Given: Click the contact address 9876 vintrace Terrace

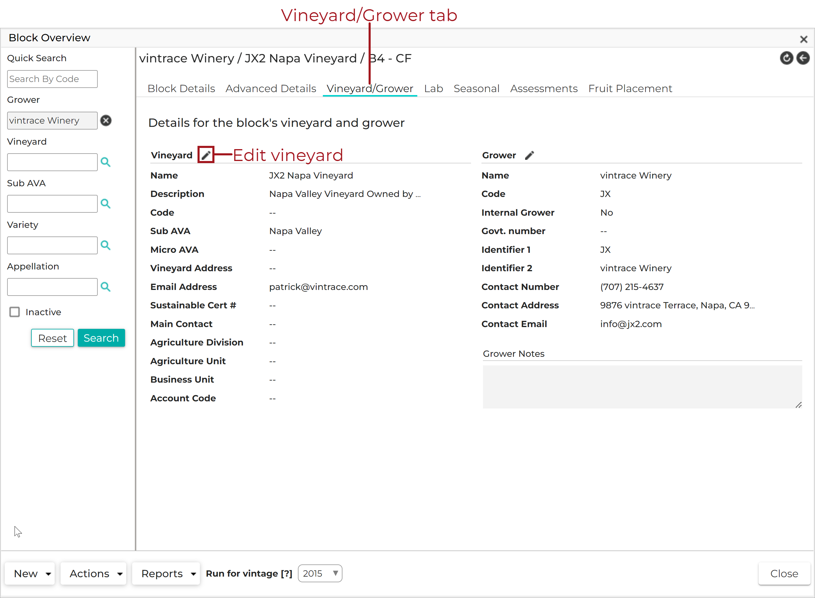Looking at the screenshot, I should point(677,305).
